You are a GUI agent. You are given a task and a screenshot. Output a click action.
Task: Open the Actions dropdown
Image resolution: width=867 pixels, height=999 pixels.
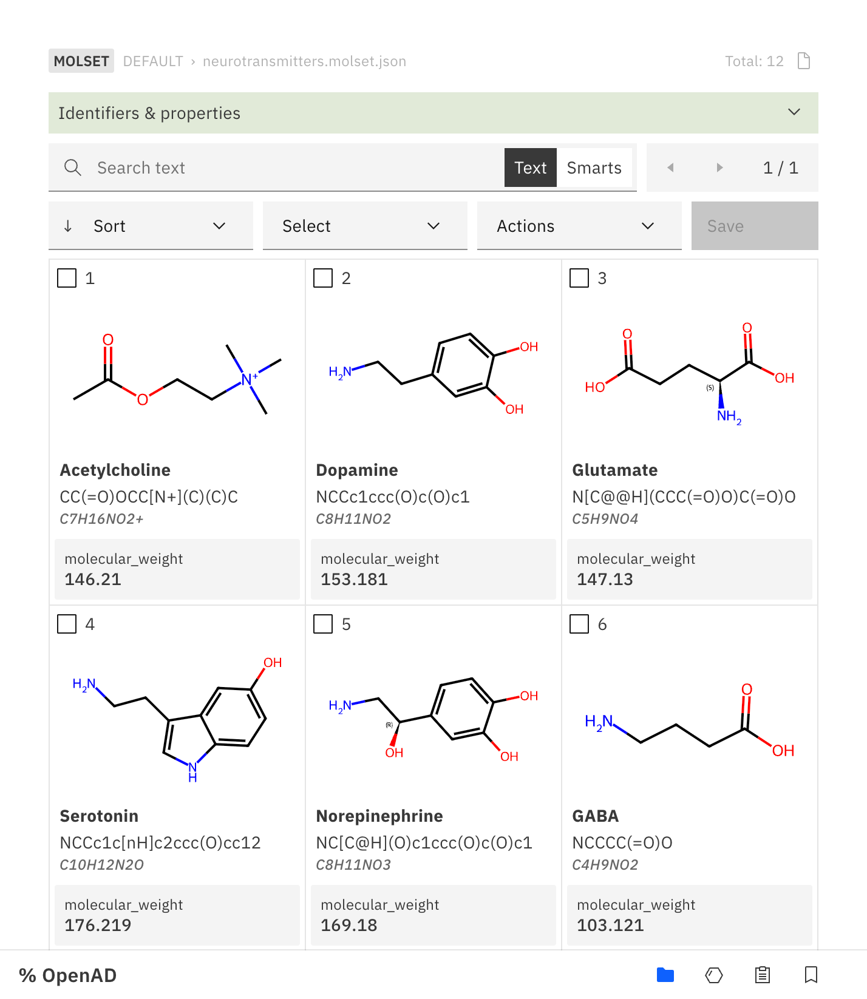[579, 226]
